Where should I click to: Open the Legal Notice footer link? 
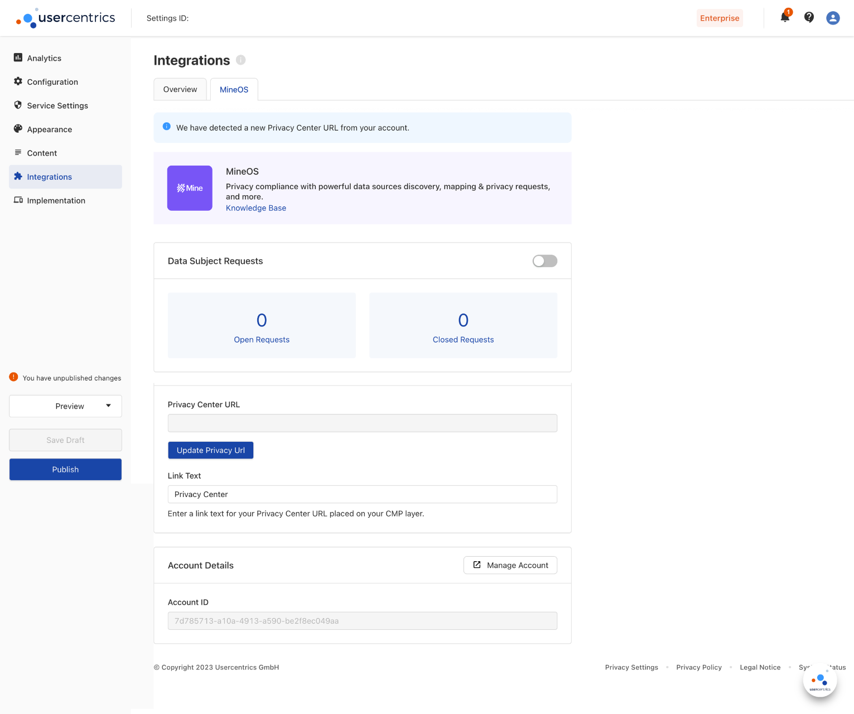[760, 667]
